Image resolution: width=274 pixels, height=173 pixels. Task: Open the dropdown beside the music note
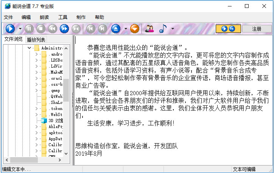[173, 29]
